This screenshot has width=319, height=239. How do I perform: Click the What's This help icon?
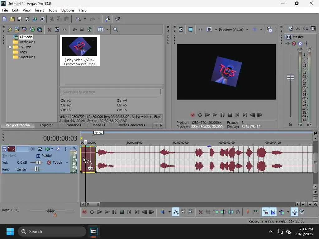tap(118, 19)
